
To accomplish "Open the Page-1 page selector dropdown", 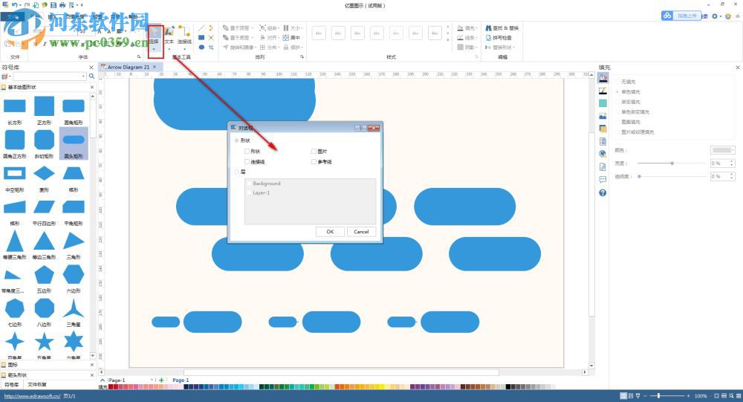I will coord(152,380).
